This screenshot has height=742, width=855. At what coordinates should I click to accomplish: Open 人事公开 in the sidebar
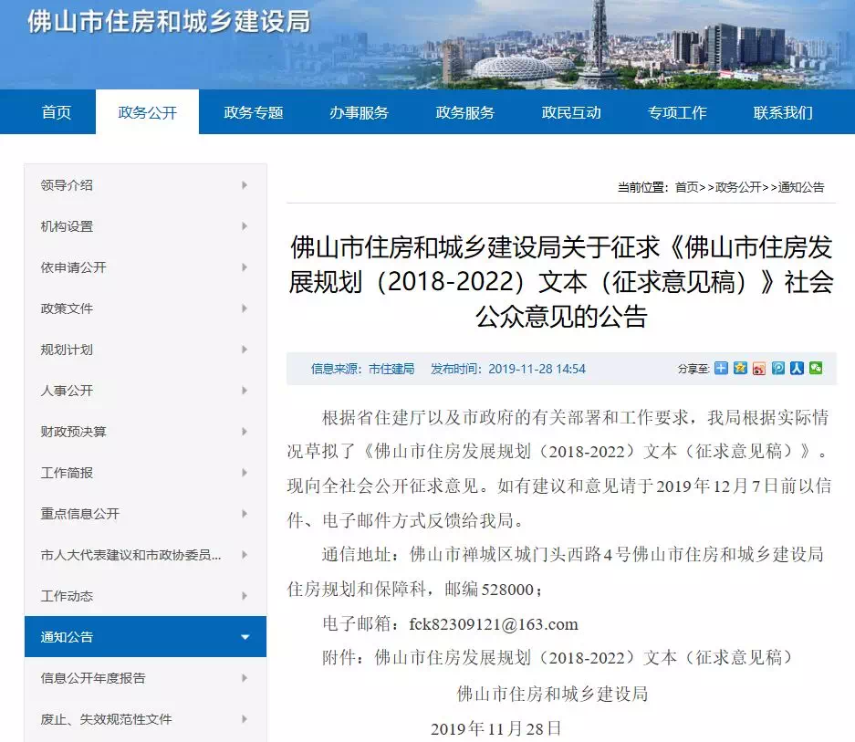coord(67,391)
